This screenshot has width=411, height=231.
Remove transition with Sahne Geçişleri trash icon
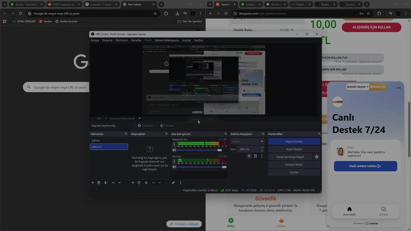click(256, 156)
